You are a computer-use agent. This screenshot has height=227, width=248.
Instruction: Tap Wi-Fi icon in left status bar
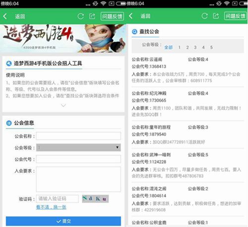click(103, 3)
